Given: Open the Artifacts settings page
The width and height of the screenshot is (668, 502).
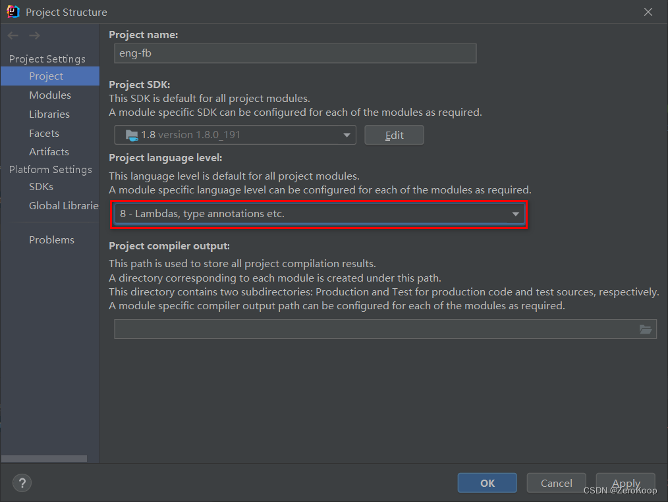Looking at the screenshot, I should tap(50, 151).
